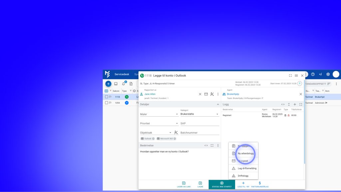Screen dimensions: 341x192
Task: Open the Standardoppsett layout selector
Action: 318,84
